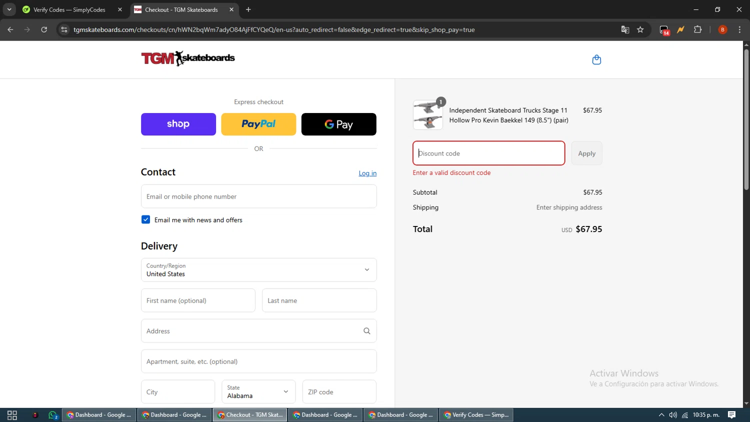Click the Log in link
750x422 pixels.
[x=367, y=173]
